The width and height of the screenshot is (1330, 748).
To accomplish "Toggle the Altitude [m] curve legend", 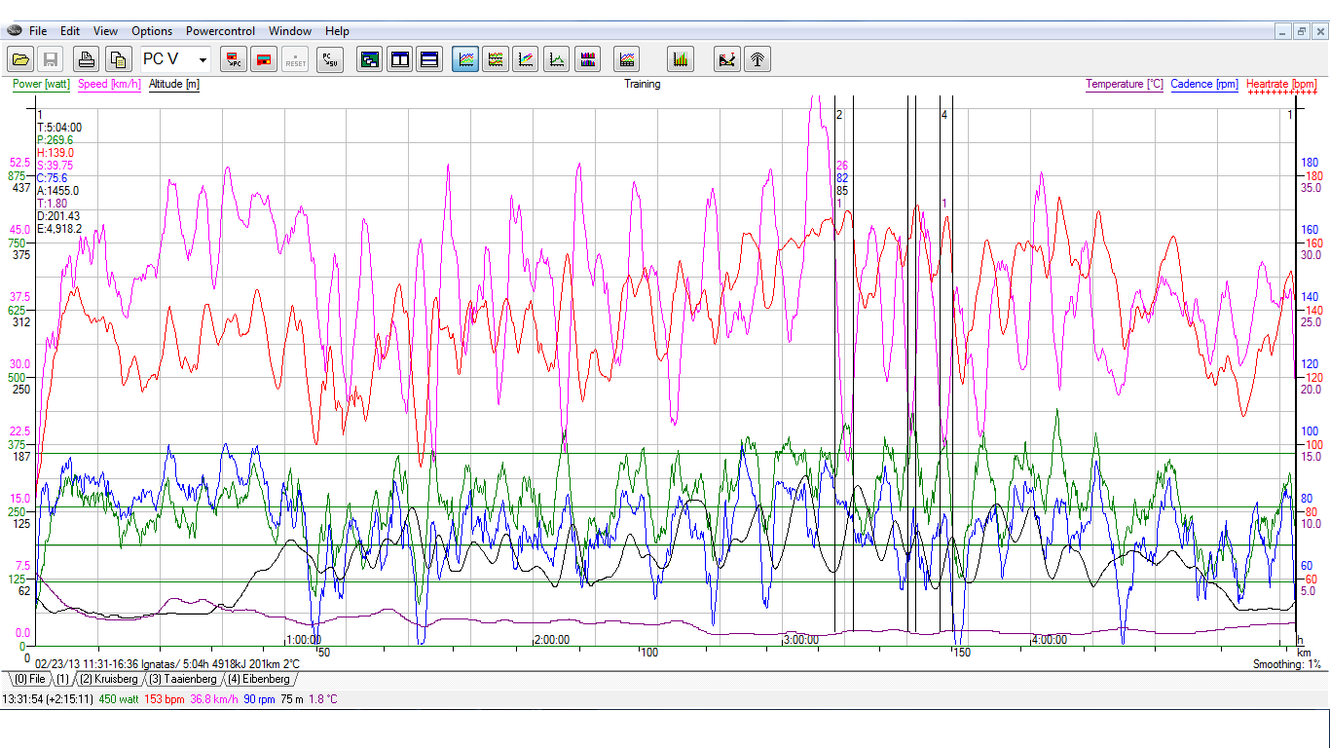I will click(x=174, y=85).
